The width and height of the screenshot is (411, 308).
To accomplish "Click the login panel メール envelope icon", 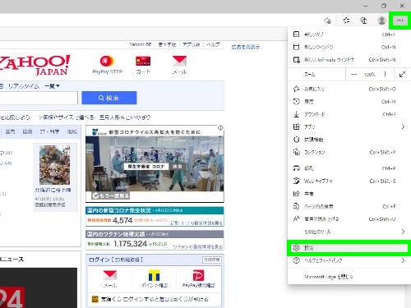I will (110, 275).
